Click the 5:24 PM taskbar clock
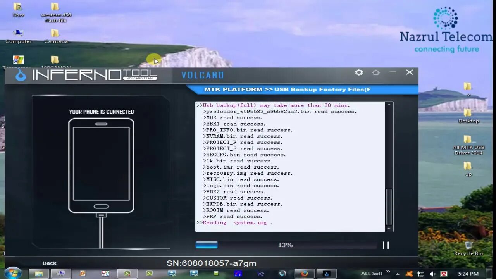The width and height of the screenshot is (496, 279). [x=468, y=274]
